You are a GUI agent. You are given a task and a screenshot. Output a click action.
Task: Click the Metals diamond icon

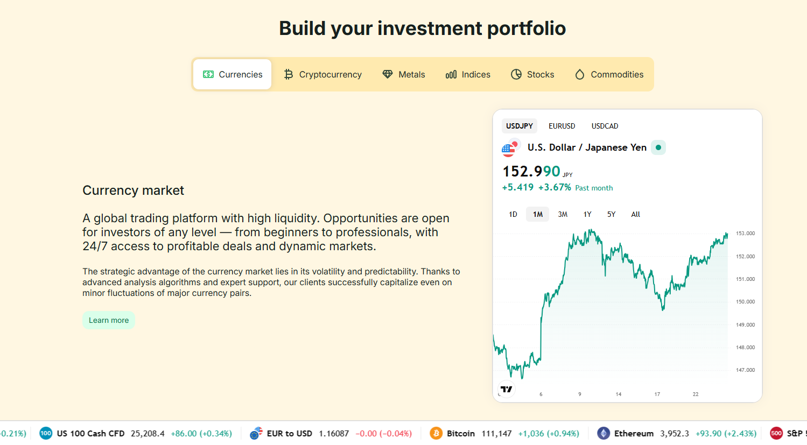388,74
